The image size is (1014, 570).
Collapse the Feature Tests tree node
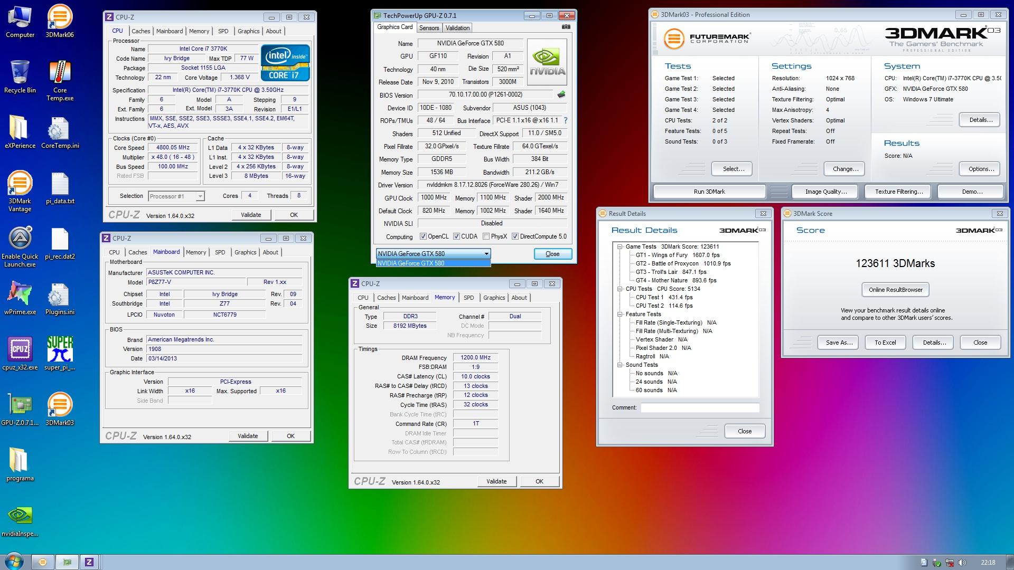[x=620, y=314]
